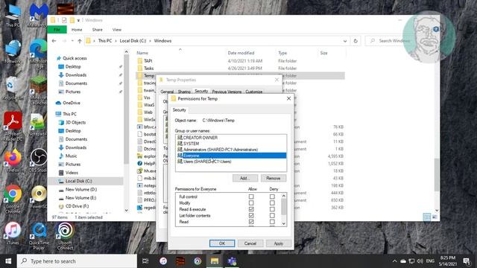The width and height of the screenshot is (477, 268).
Task: Open the notification center icon
Action: [x=467, y=261]
